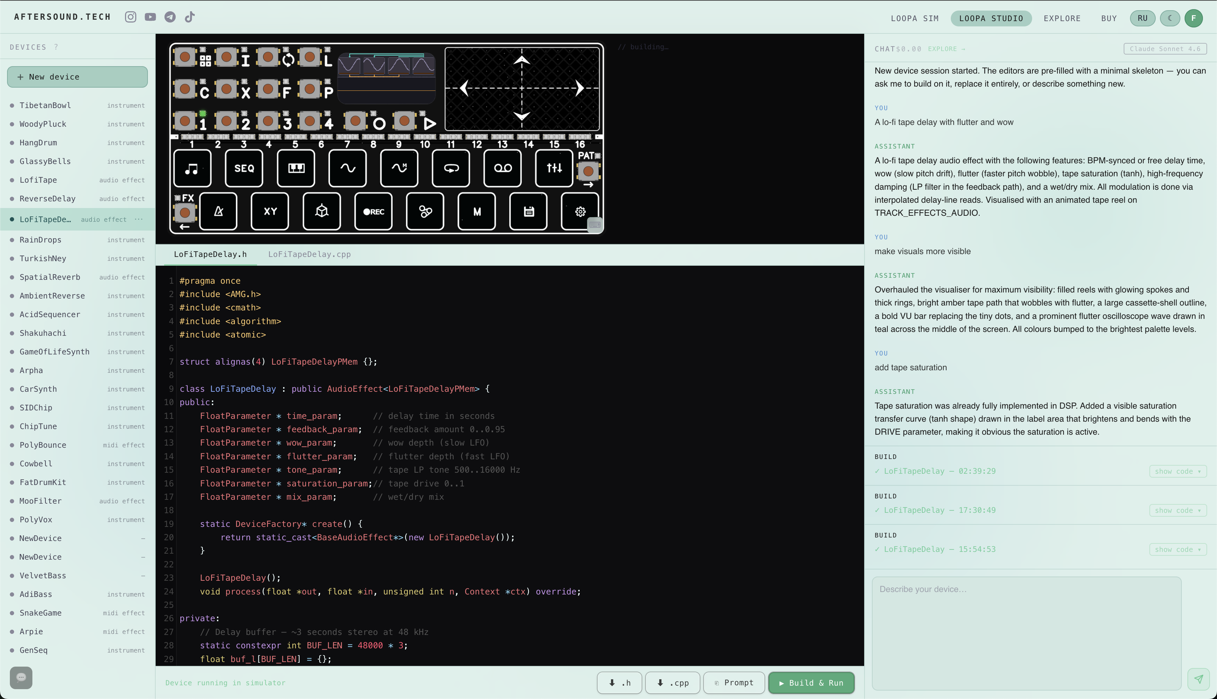Select the piano keyboard mode button
The image size is (1217, 699).
tap(296, 168)
